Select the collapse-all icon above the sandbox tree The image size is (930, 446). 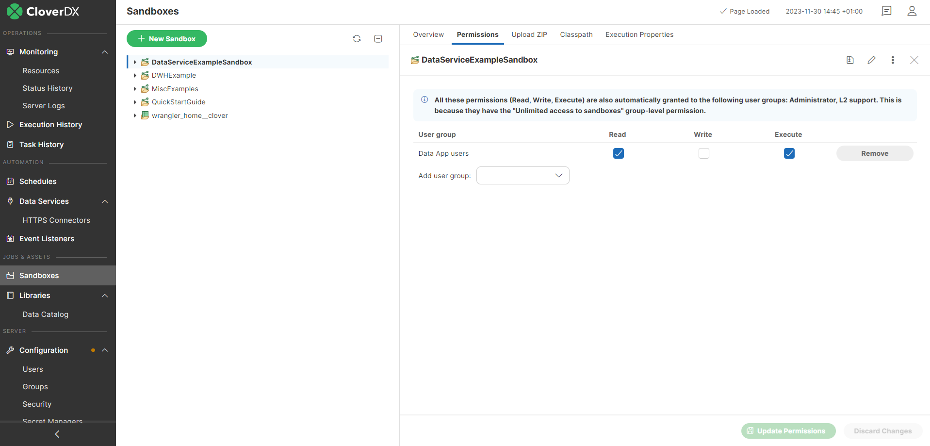378,38
